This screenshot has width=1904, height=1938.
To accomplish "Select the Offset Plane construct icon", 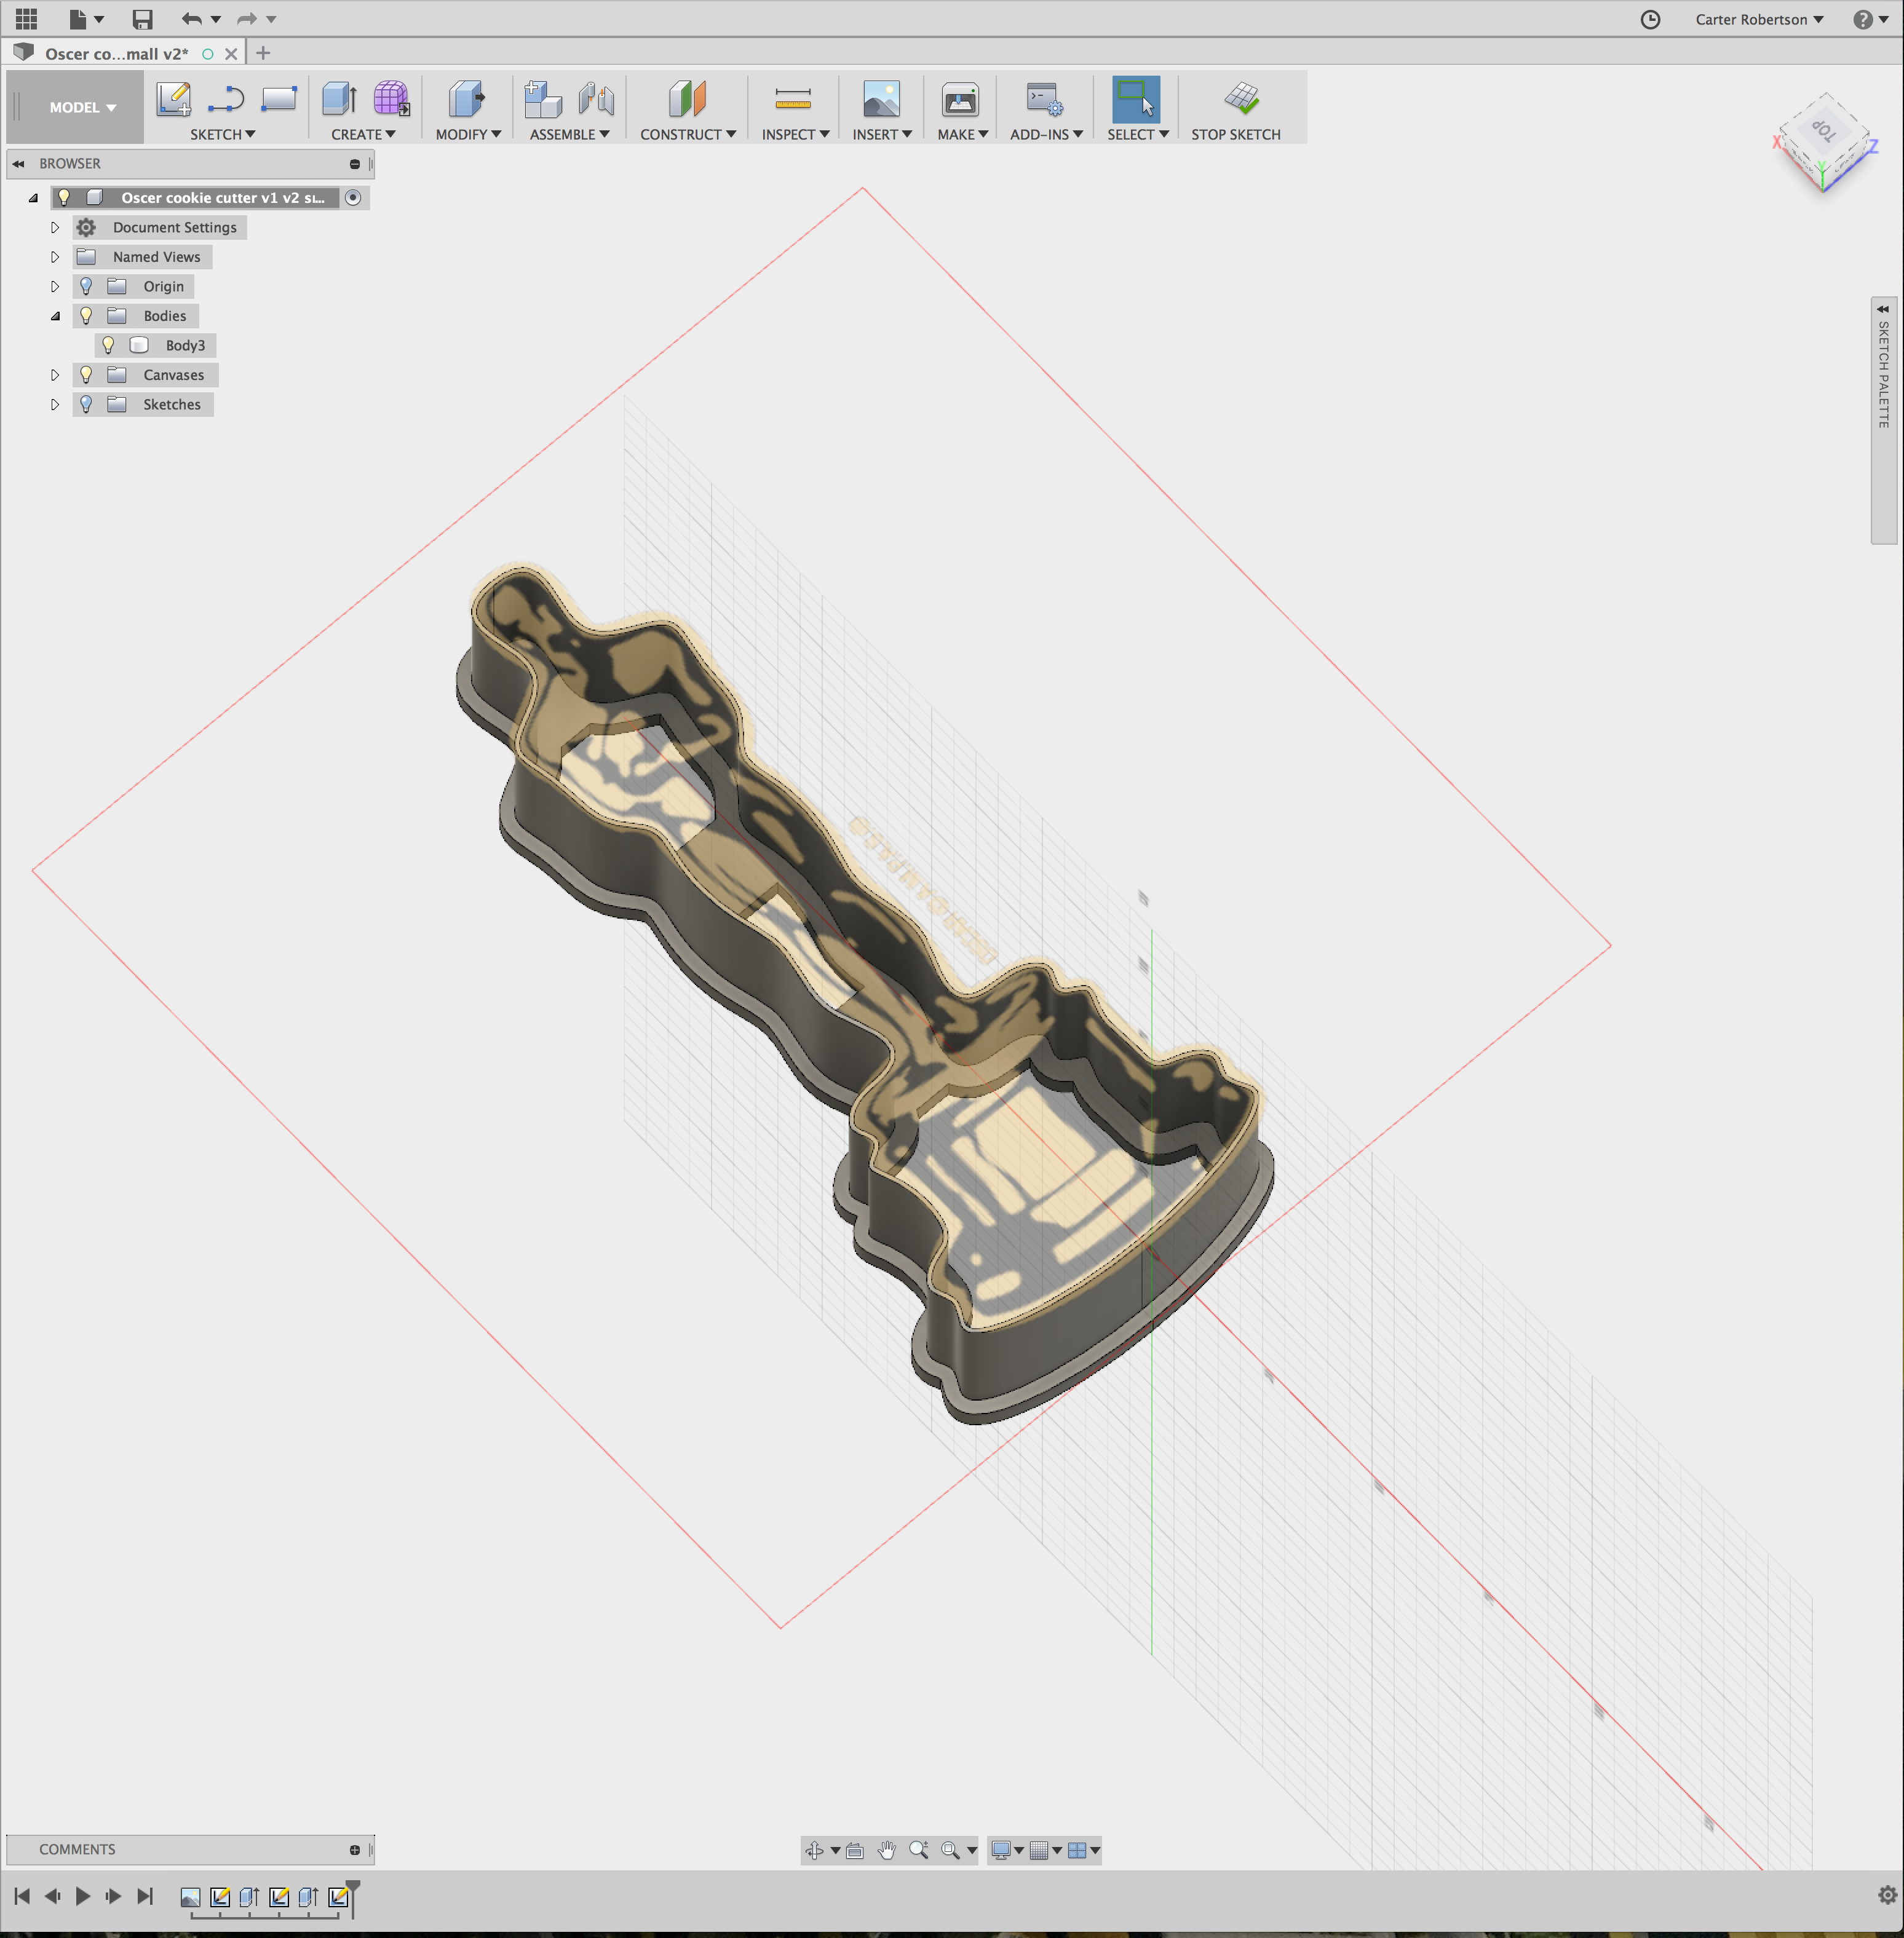I will coord(688,99).
